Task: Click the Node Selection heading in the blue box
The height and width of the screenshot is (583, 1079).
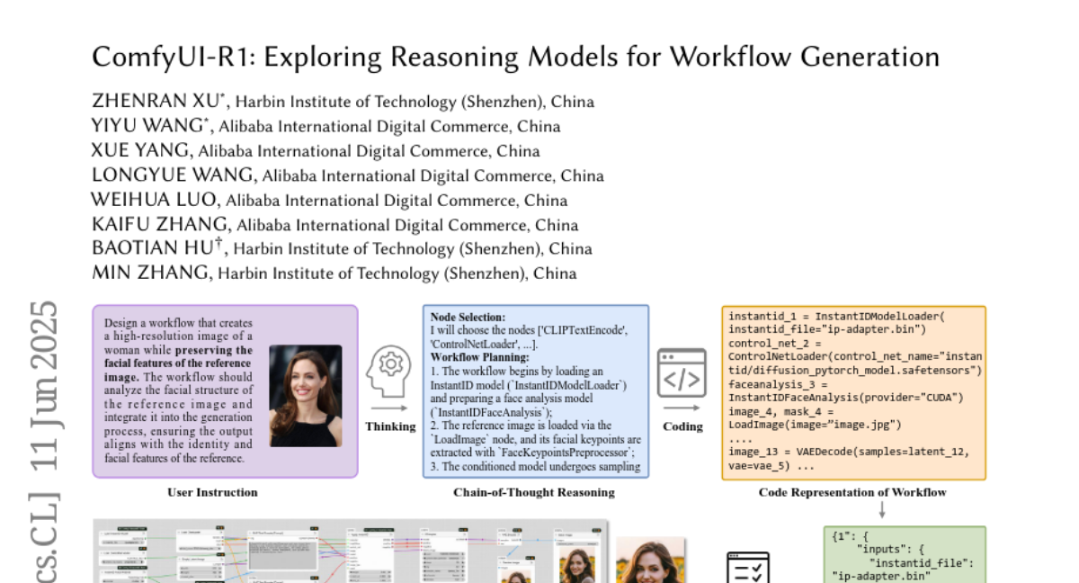Action: pos(468,318)
